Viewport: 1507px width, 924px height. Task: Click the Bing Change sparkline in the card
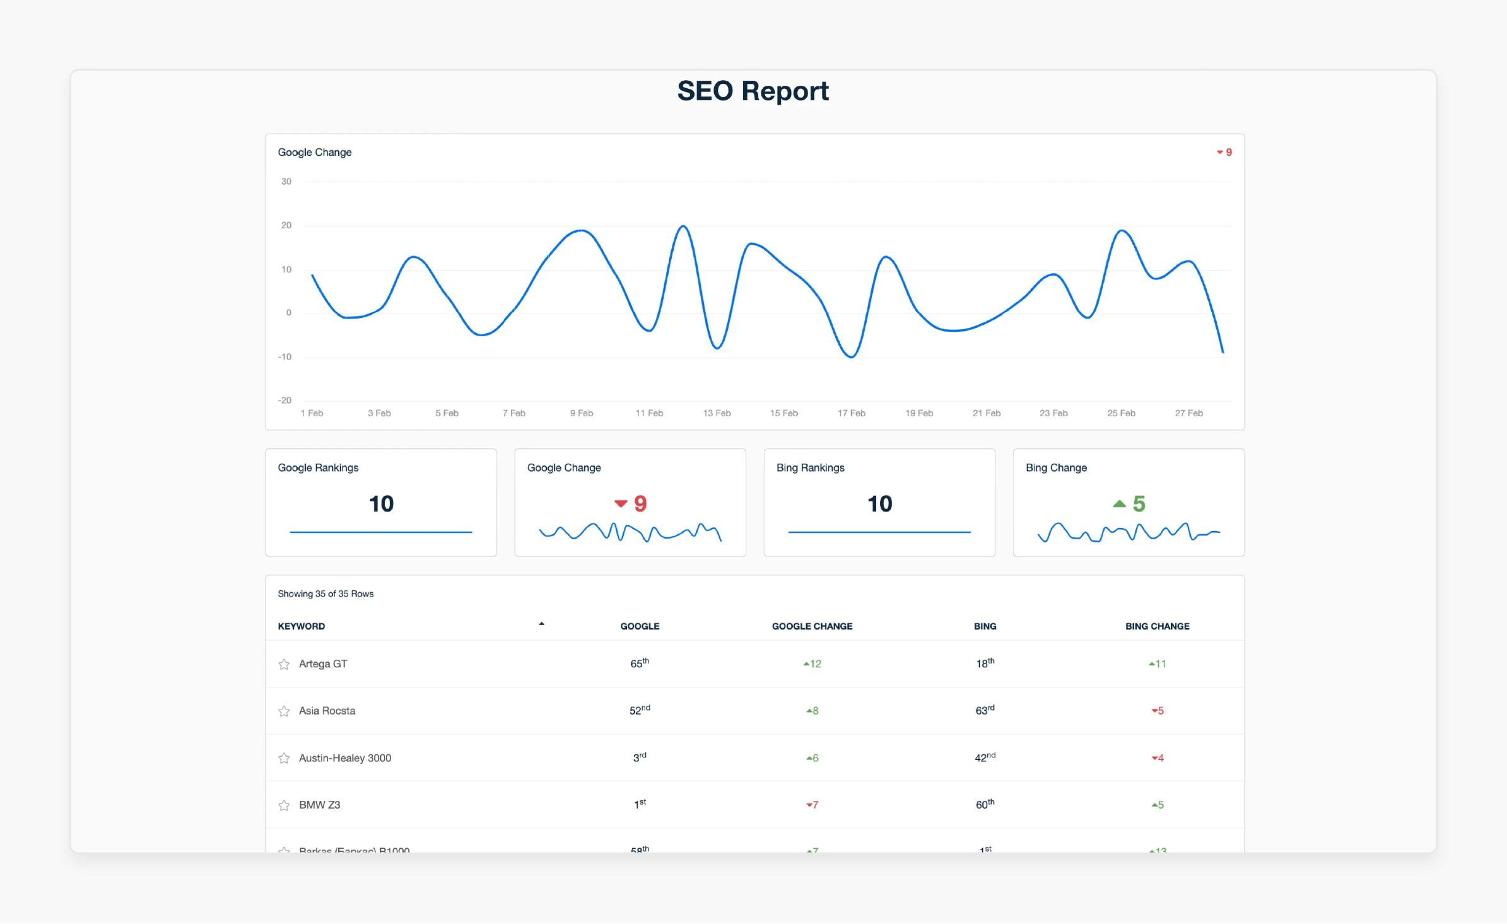(x=1129, y=532)
